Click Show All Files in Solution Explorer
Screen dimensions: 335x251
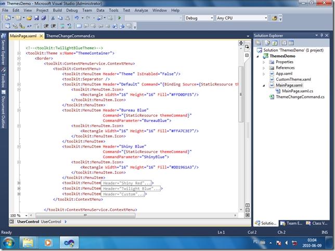coord(267,43)
